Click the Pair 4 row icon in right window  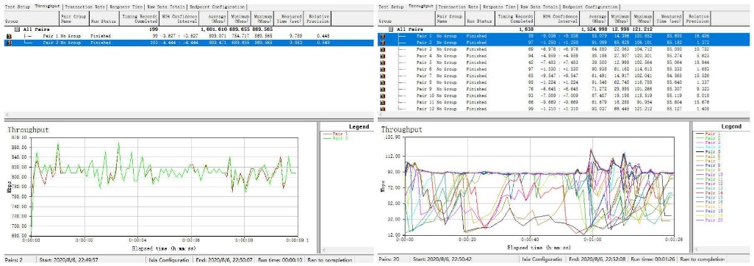click(x=383, y=56)
